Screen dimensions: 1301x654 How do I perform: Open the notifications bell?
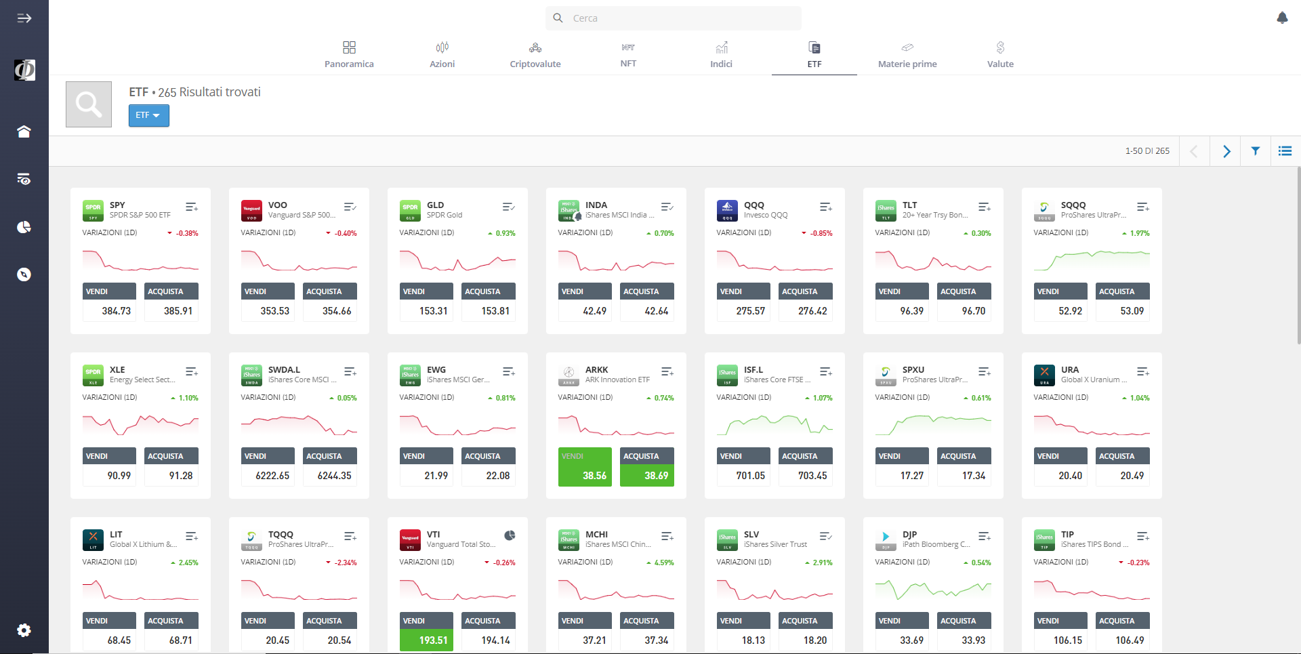[x=1282, y=18]
